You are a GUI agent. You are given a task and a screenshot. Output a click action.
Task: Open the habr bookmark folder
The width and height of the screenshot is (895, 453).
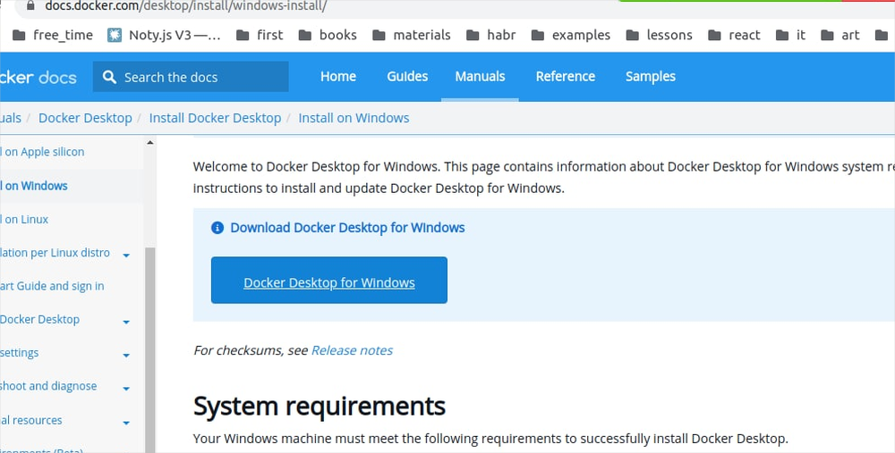pyautogui.click(x=490, y=36)
